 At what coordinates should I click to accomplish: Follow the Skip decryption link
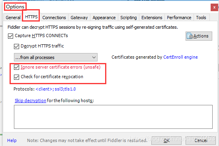point(30,101)
